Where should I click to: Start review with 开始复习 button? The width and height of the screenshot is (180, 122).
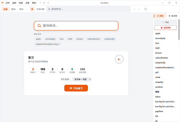[76, 88]
